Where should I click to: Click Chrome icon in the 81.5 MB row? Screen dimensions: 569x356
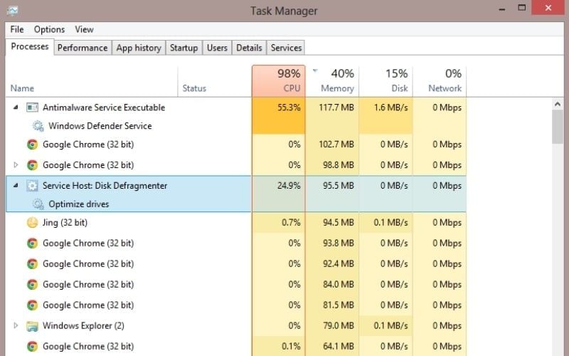click(x=32, y=305)
